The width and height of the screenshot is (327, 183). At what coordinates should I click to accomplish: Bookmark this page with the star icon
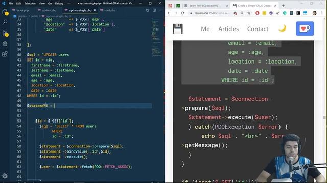(x=249, y=13)
